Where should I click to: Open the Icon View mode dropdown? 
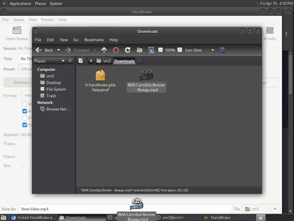[x=200, y=50]
